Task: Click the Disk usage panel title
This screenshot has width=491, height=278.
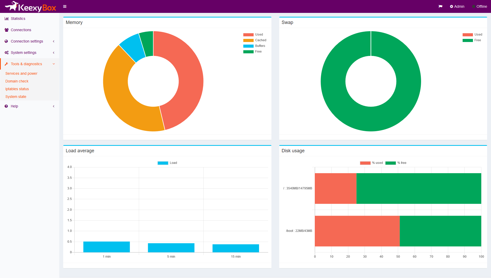Action: [293, 151]
